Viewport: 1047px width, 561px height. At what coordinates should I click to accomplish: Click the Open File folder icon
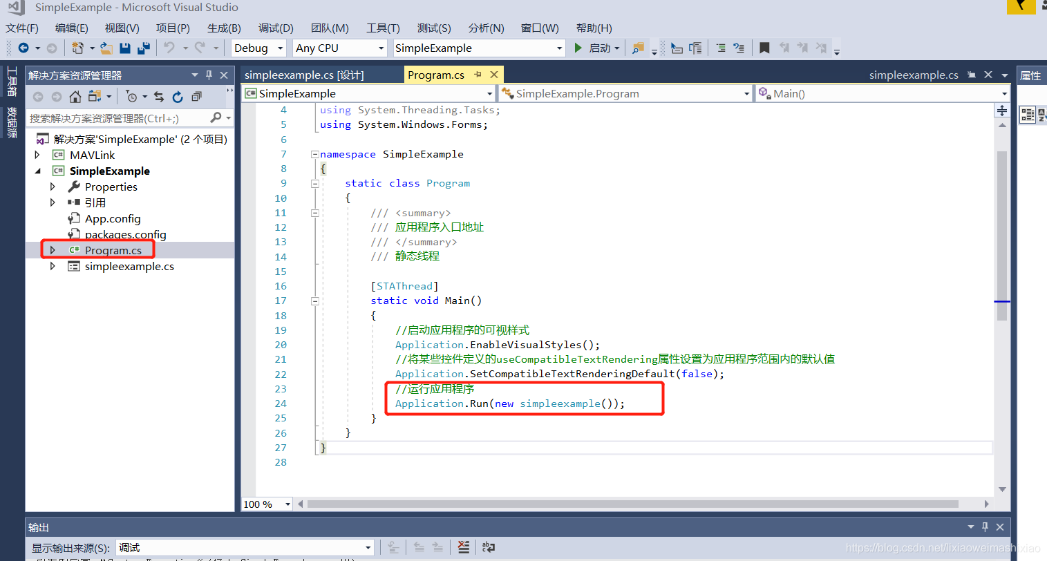pos(106,48)
